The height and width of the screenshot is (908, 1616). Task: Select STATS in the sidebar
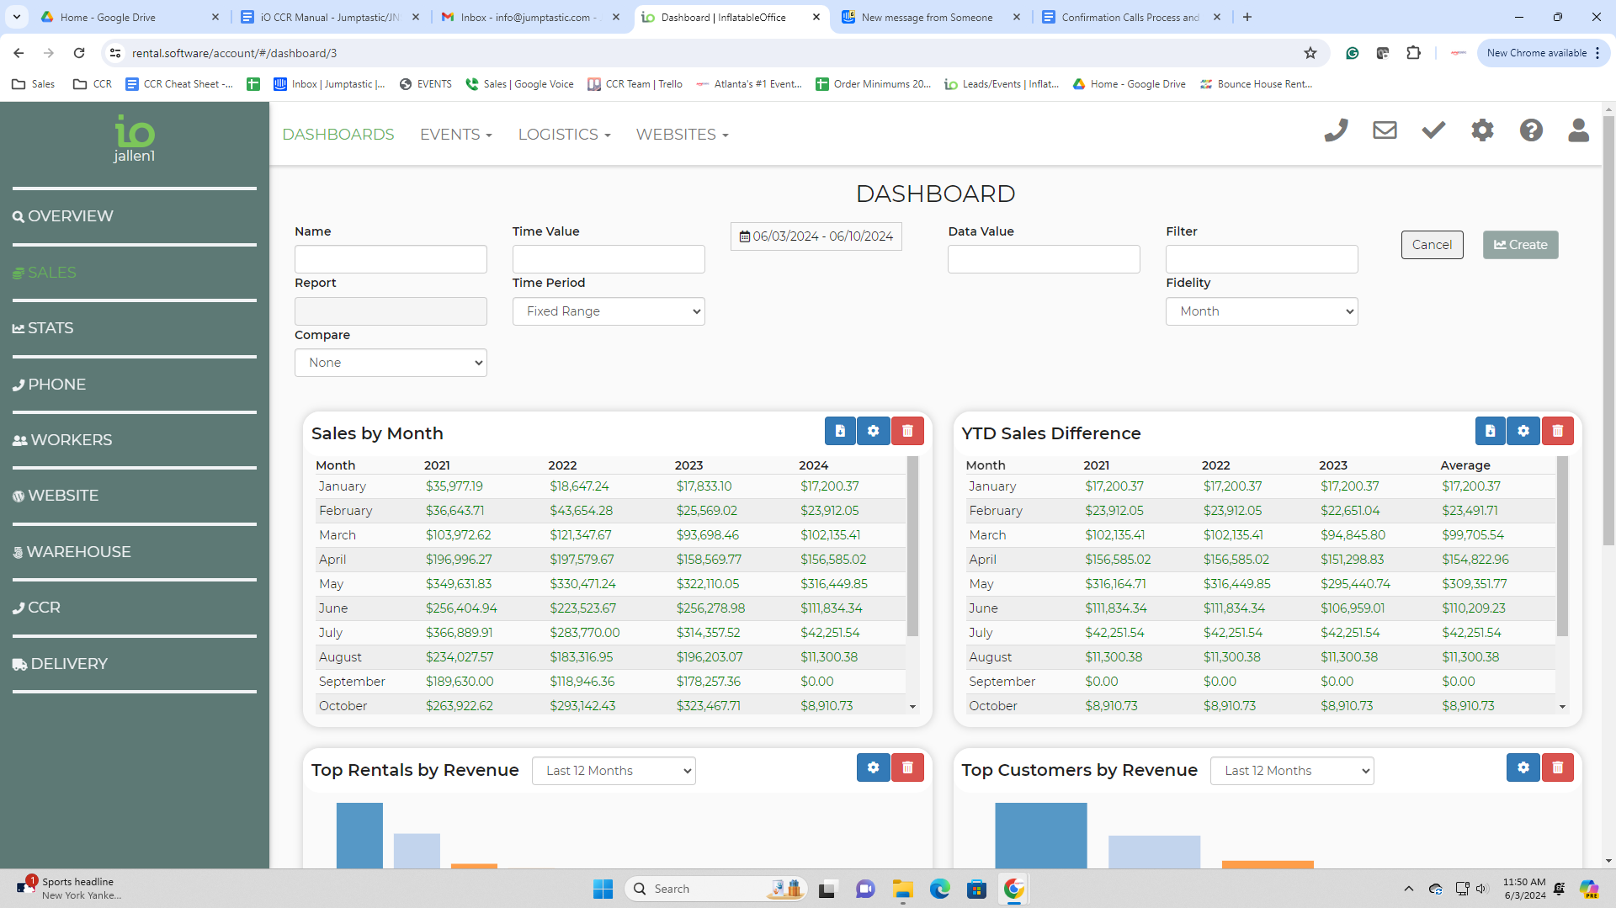[50, 328]
